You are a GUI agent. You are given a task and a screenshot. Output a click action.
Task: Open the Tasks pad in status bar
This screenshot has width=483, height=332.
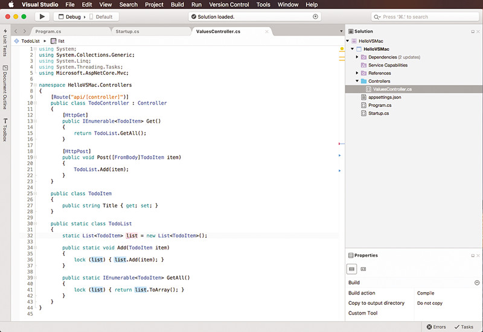click(x=464, y=327)
